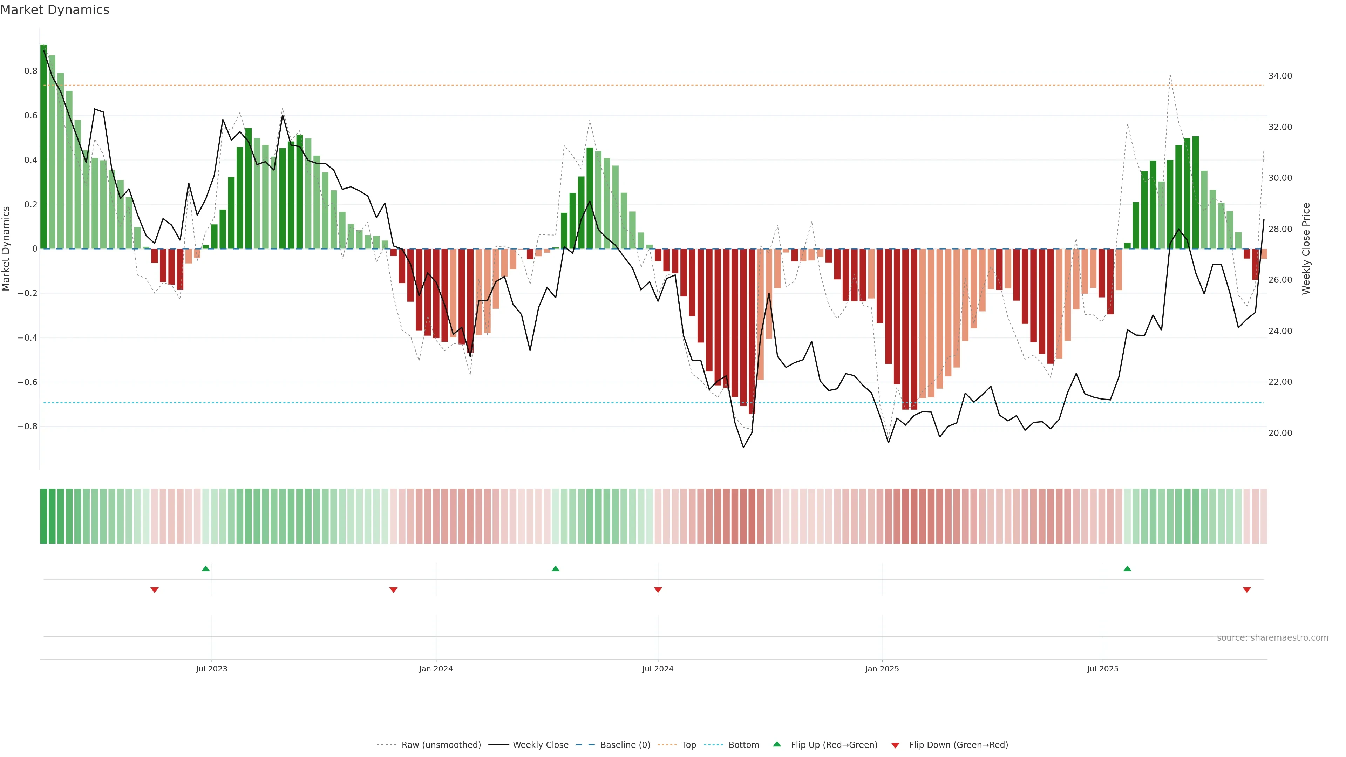This screenshot has width=1346, height=757.
Task: Hide the Bottom threshold legend entry
Action: (743, 745)
